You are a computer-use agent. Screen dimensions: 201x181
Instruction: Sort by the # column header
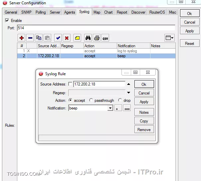[22, 46]
